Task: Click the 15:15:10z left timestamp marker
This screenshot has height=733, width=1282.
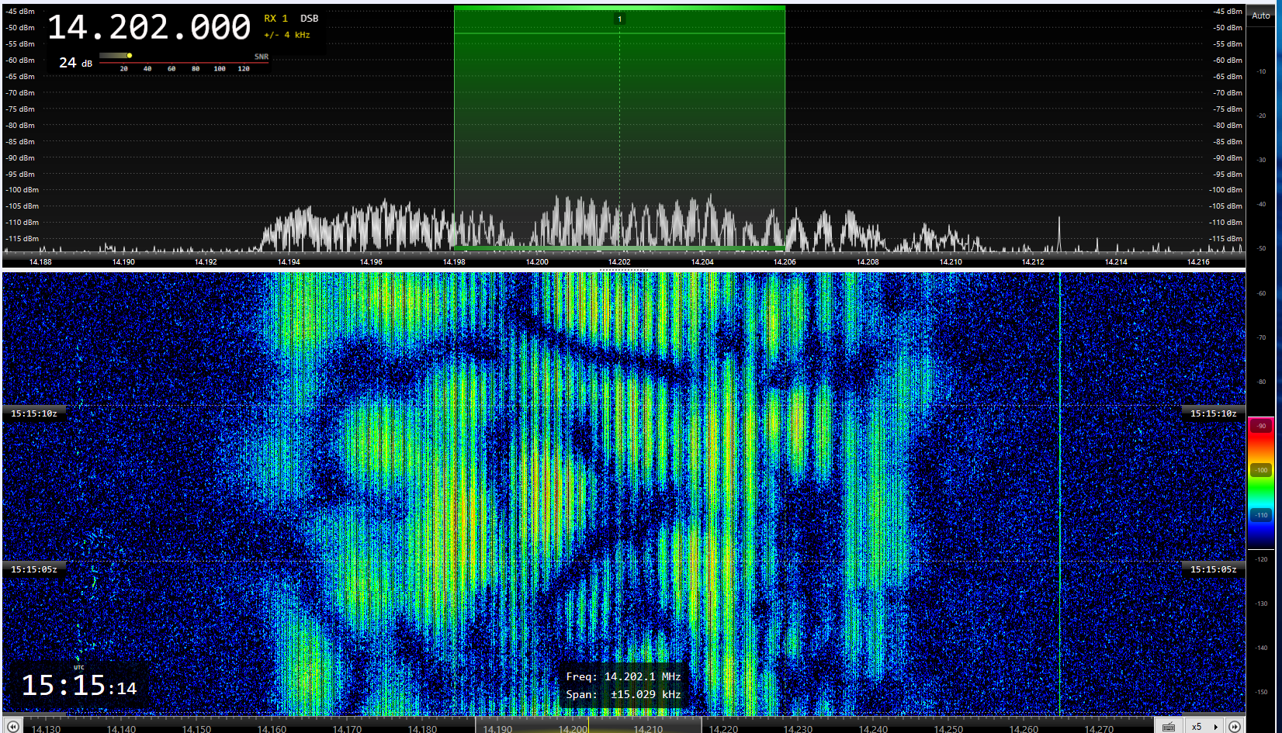Action: click(34, 413)
